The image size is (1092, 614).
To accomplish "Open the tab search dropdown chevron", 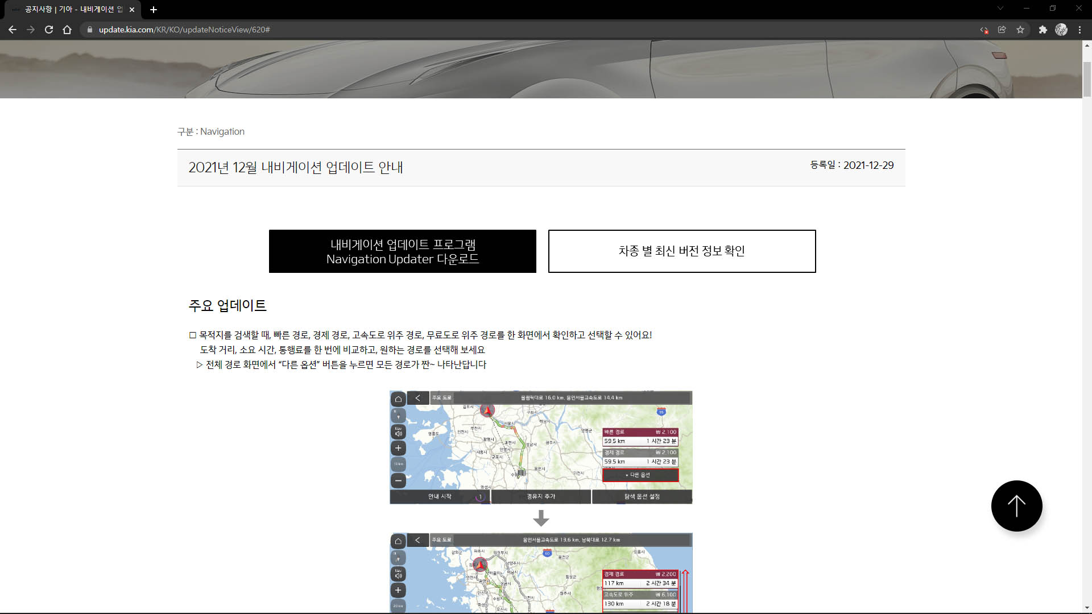I will 1000,9.
